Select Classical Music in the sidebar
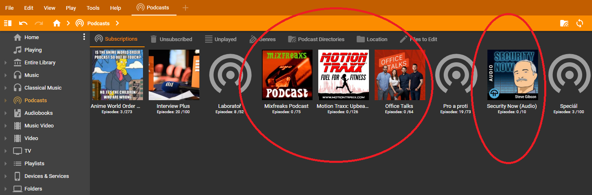The image size is (592, 195). [43, 88]
